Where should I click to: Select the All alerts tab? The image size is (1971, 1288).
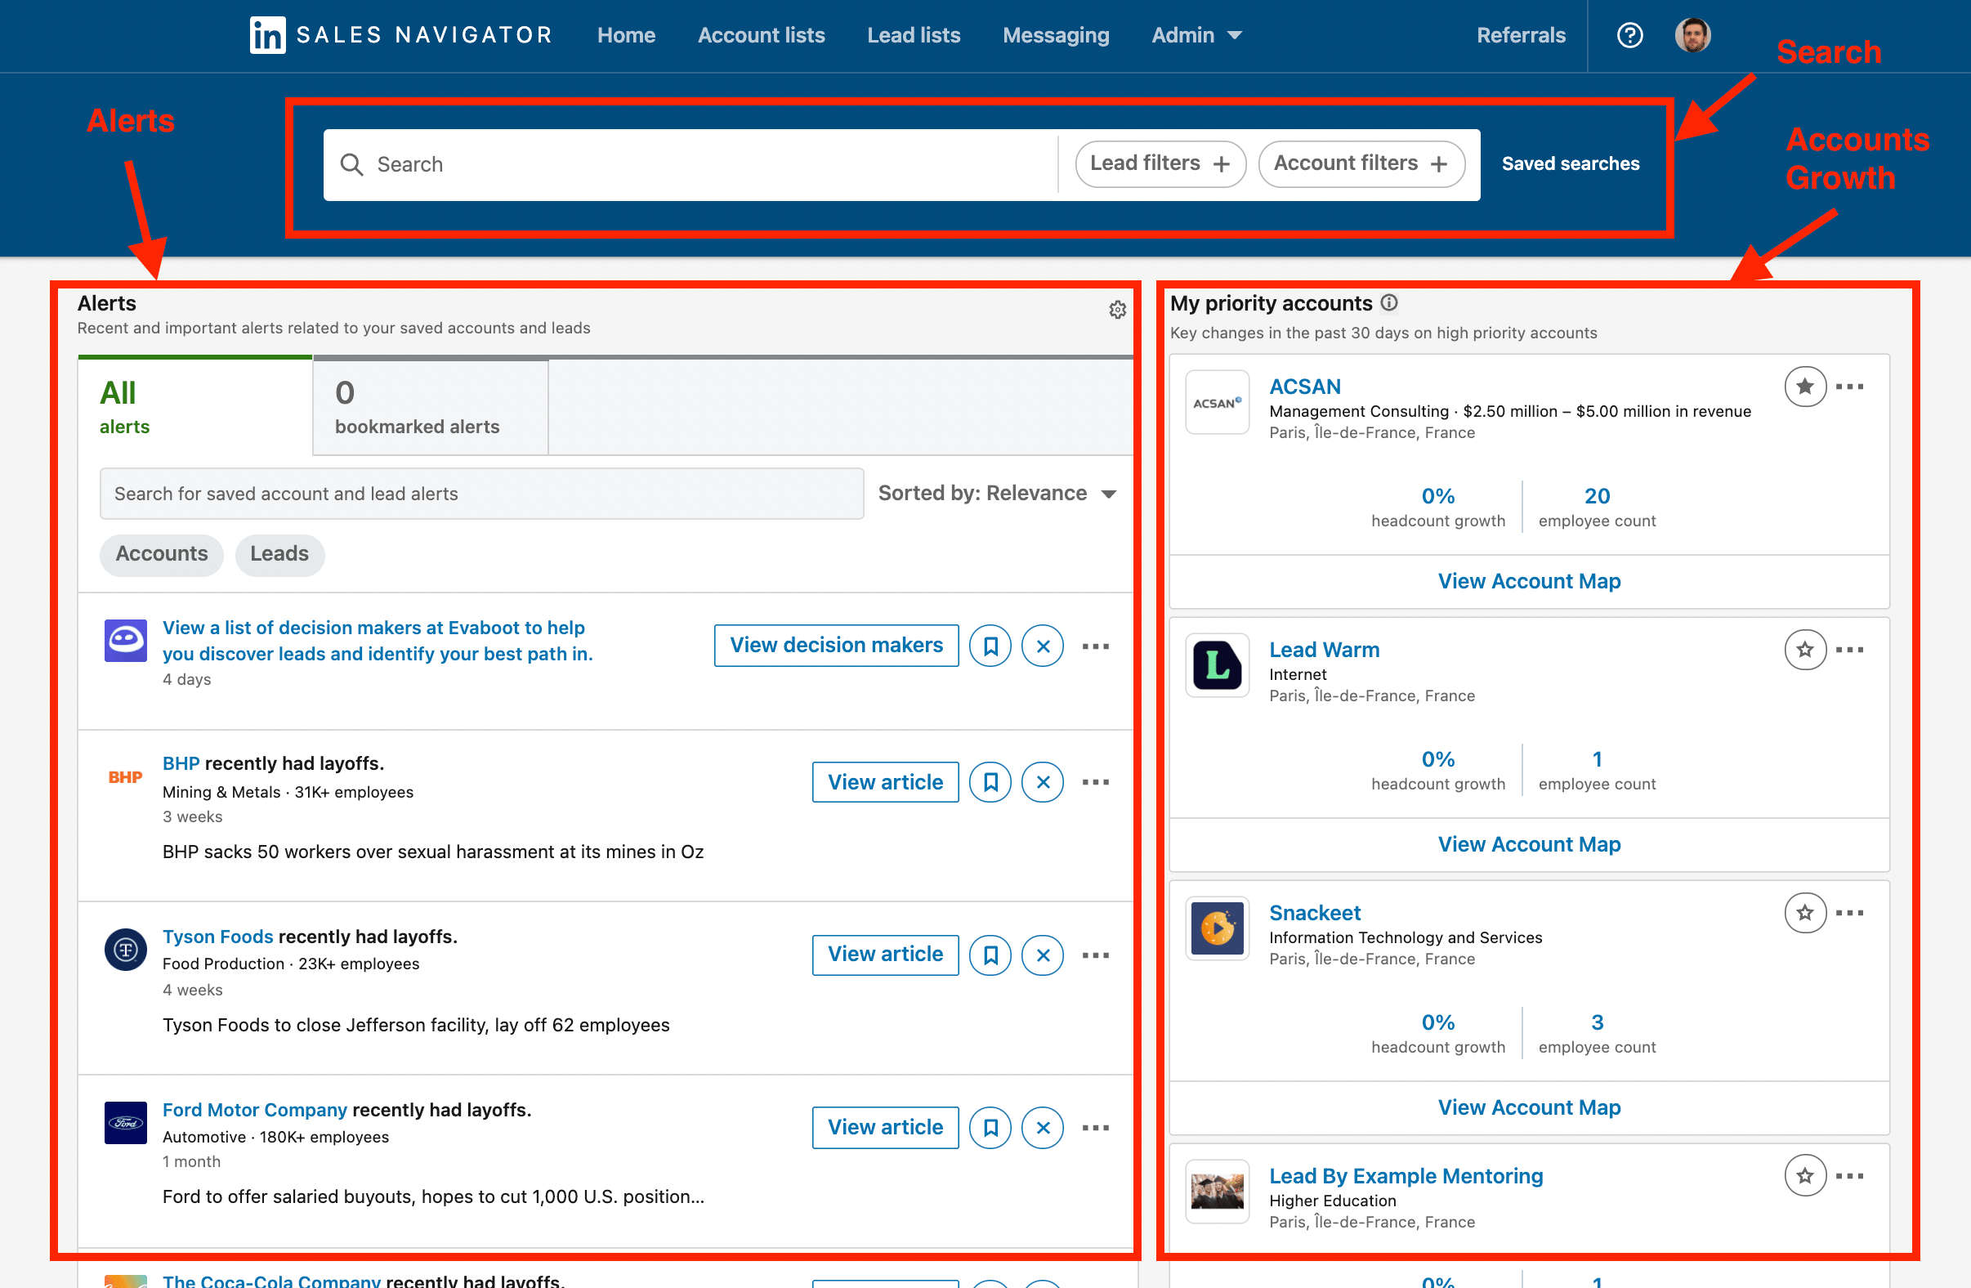(x=194, y=406)
